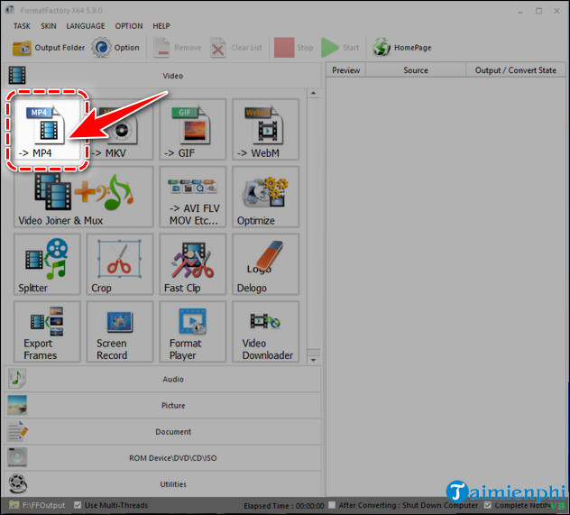Screen dimensions: 570x515
Task: Launch the Splitter tool
Action: pos(47,264)
